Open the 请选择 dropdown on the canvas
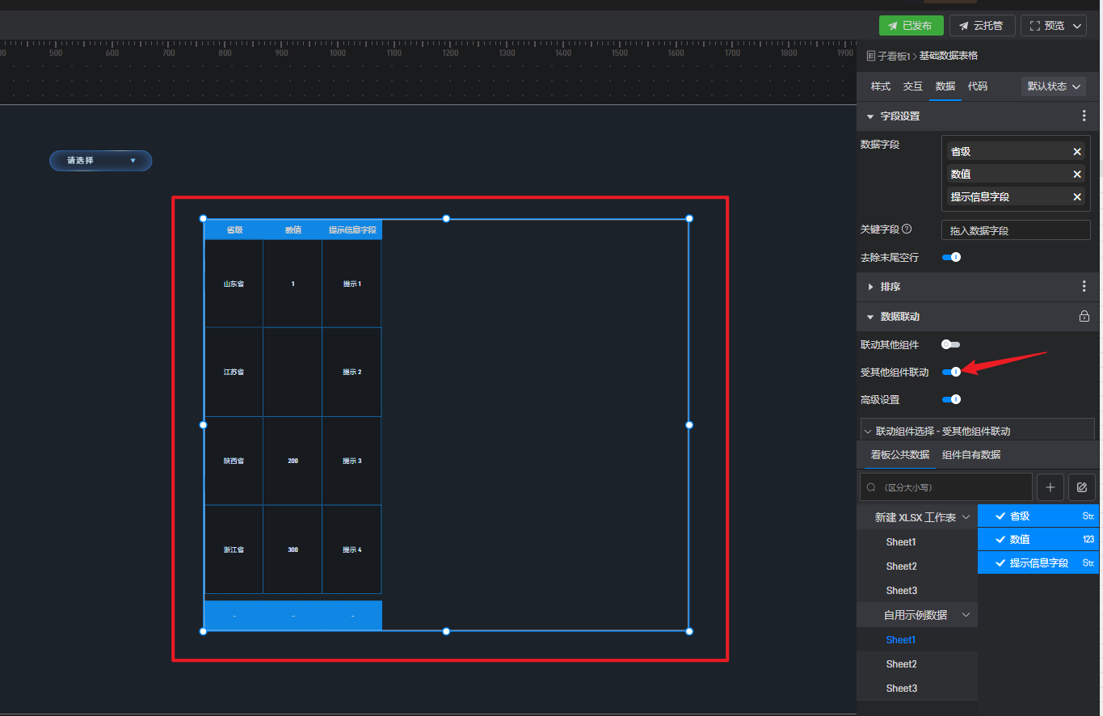Viewport: 1103px width, 716px height. click(101, 161)
